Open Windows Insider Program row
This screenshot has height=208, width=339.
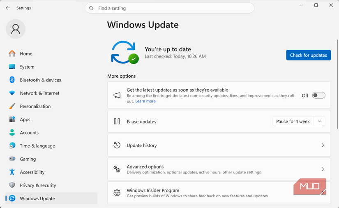pyautogui.click(x=219, y=193)
